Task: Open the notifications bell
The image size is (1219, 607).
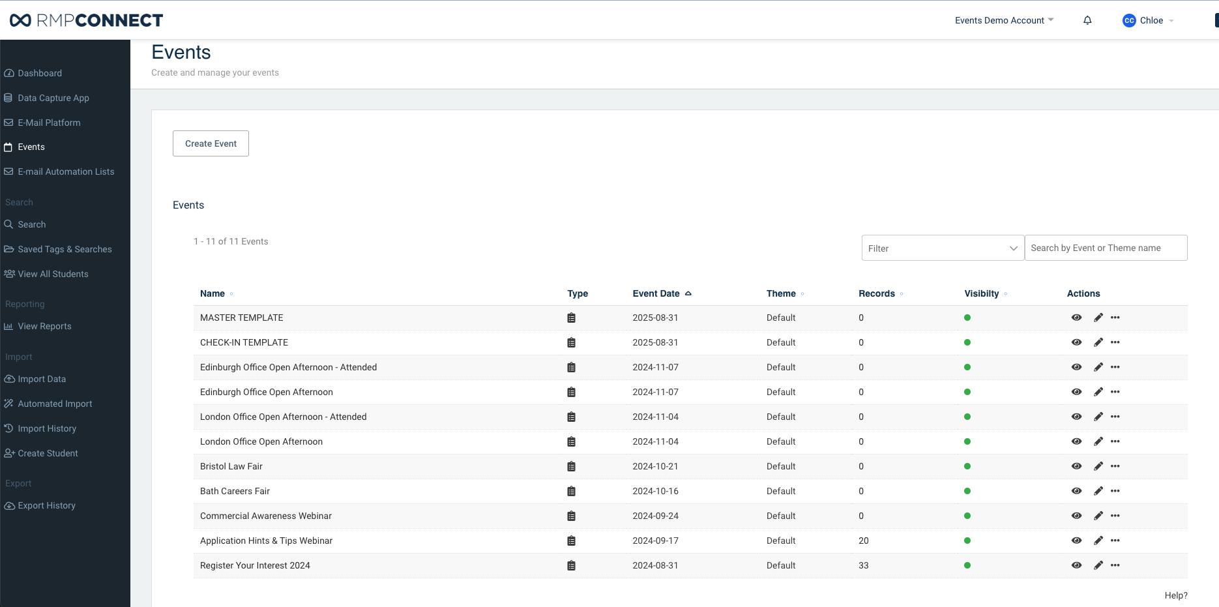Action: click(x=1087, y=20)
